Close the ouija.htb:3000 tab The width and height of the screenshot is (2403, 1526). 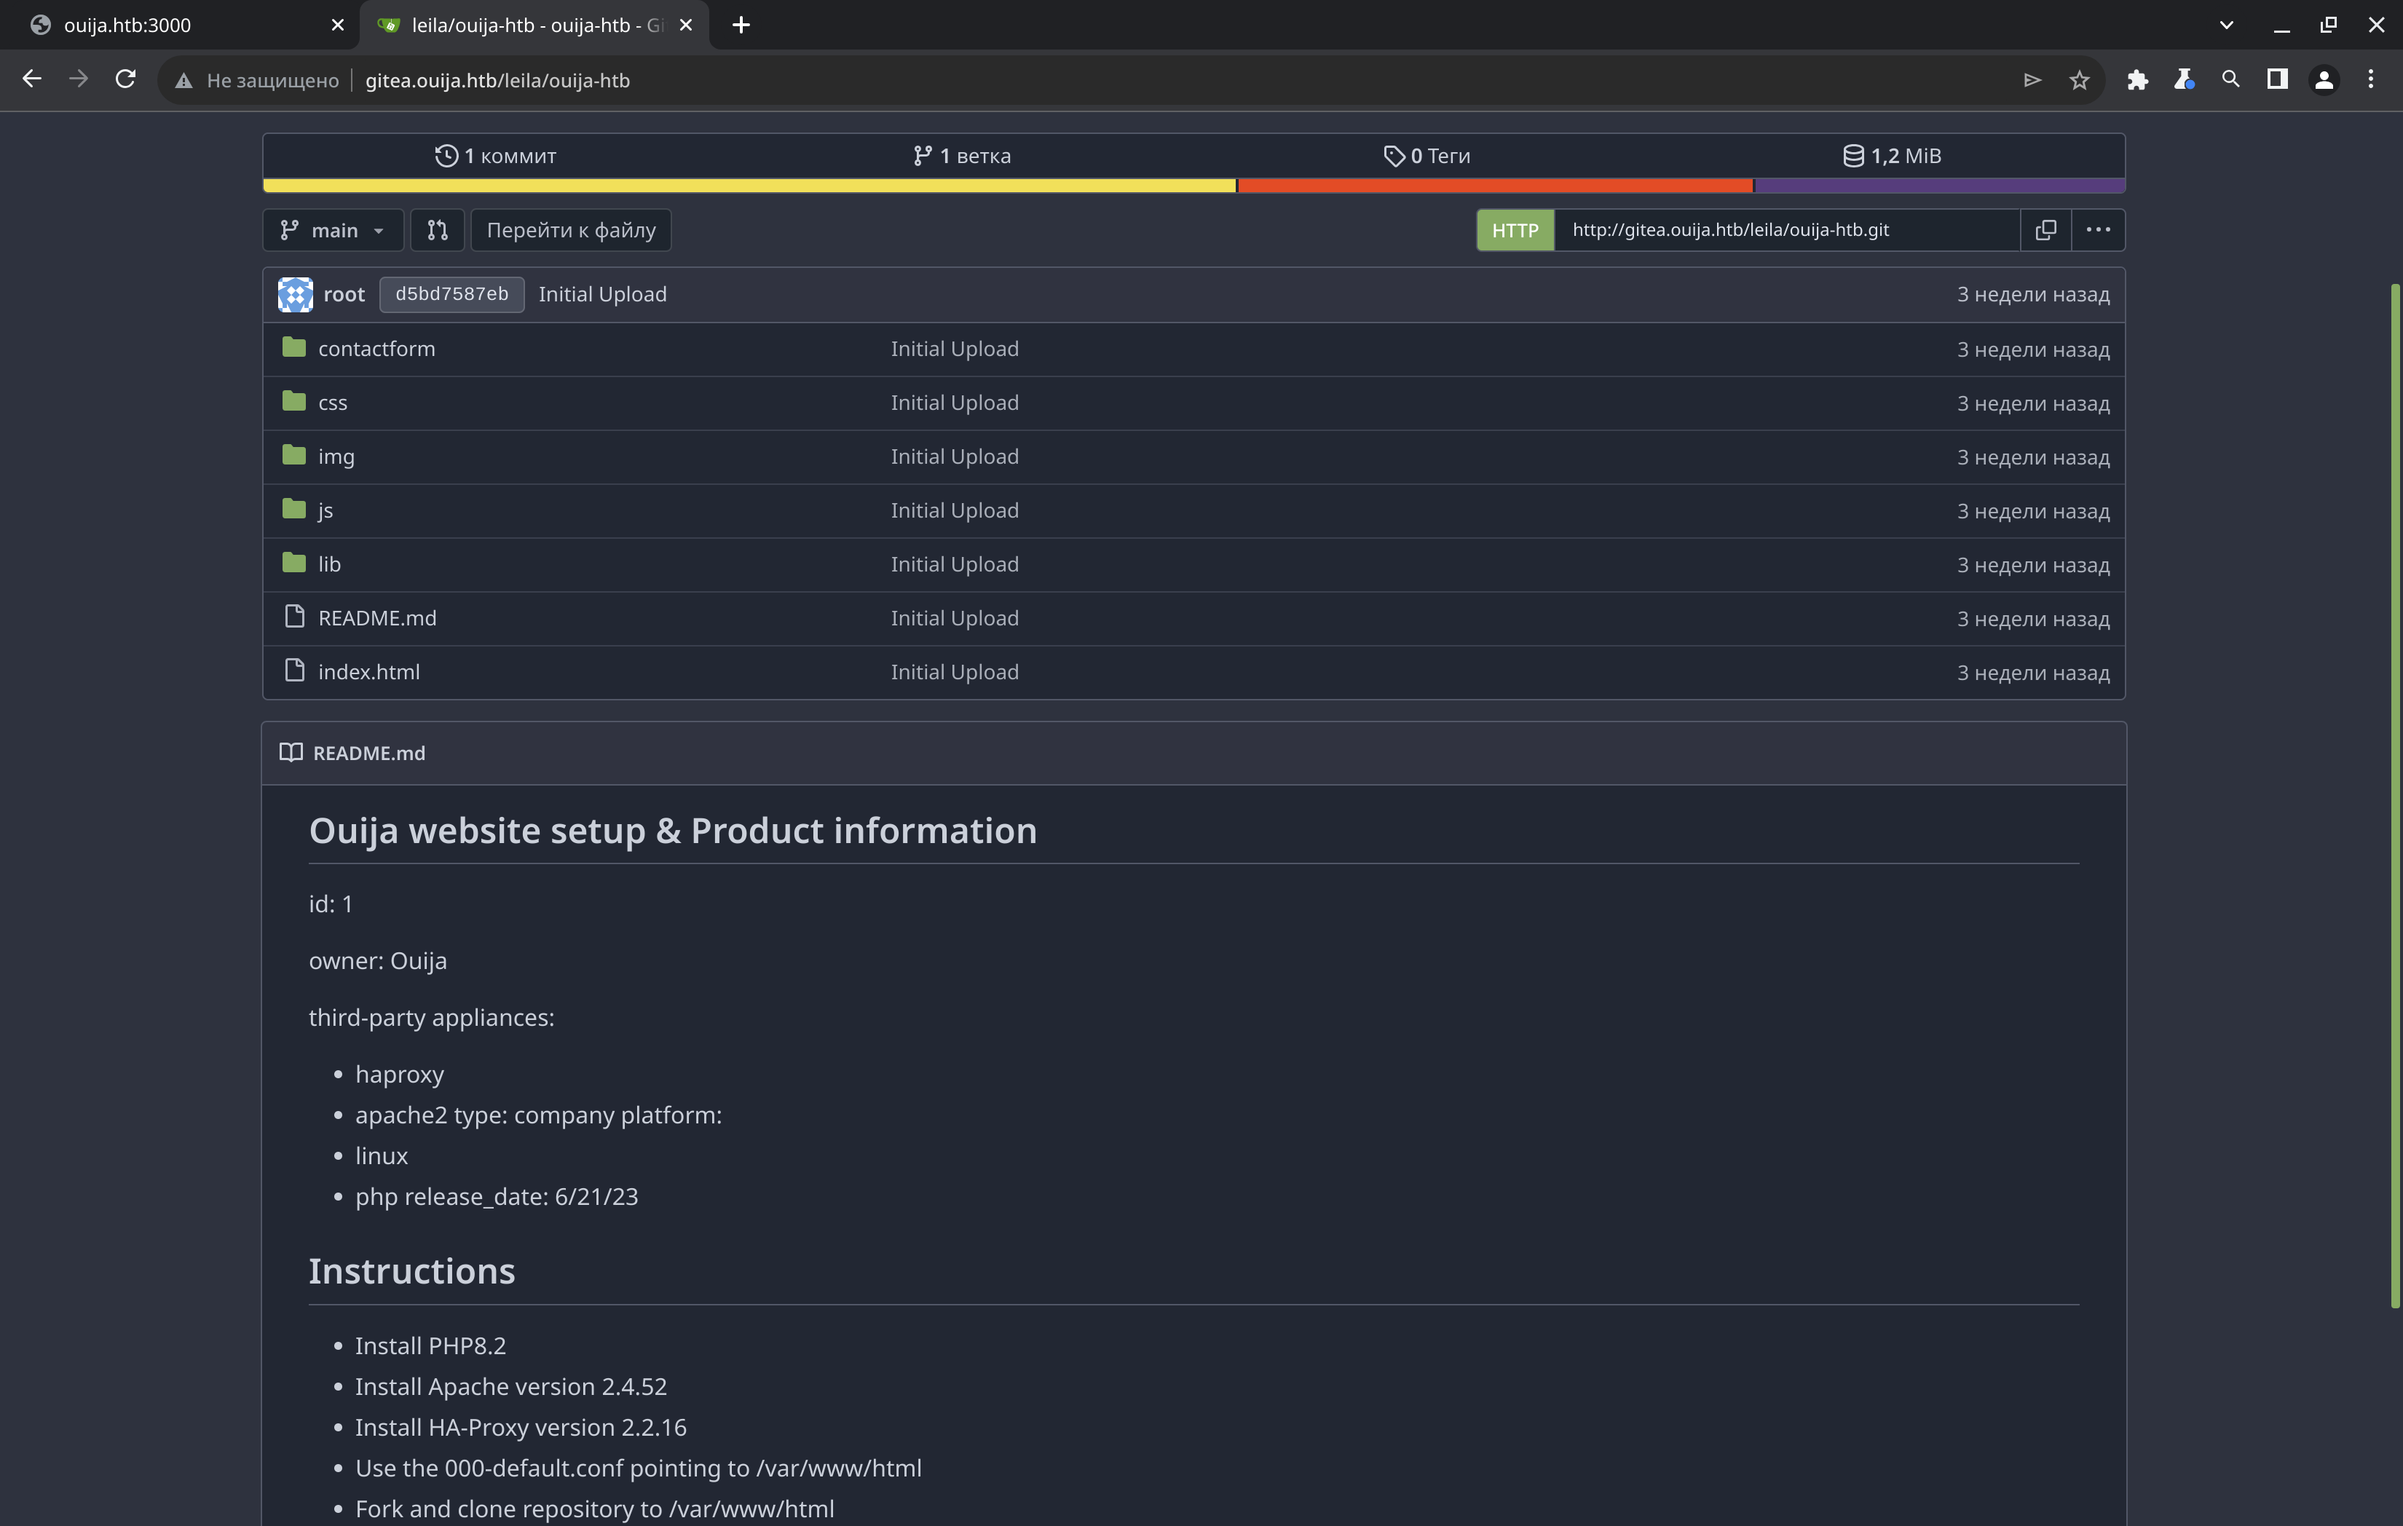pos(337,25)
